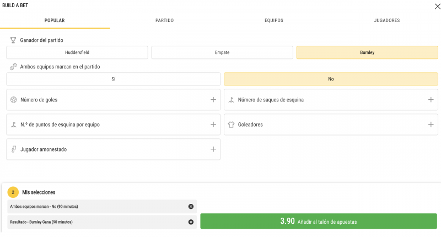Expand the Número de goles market
The height and width of the screenshot is (237, 441).
pyautogui.click(x=213, y=100)
